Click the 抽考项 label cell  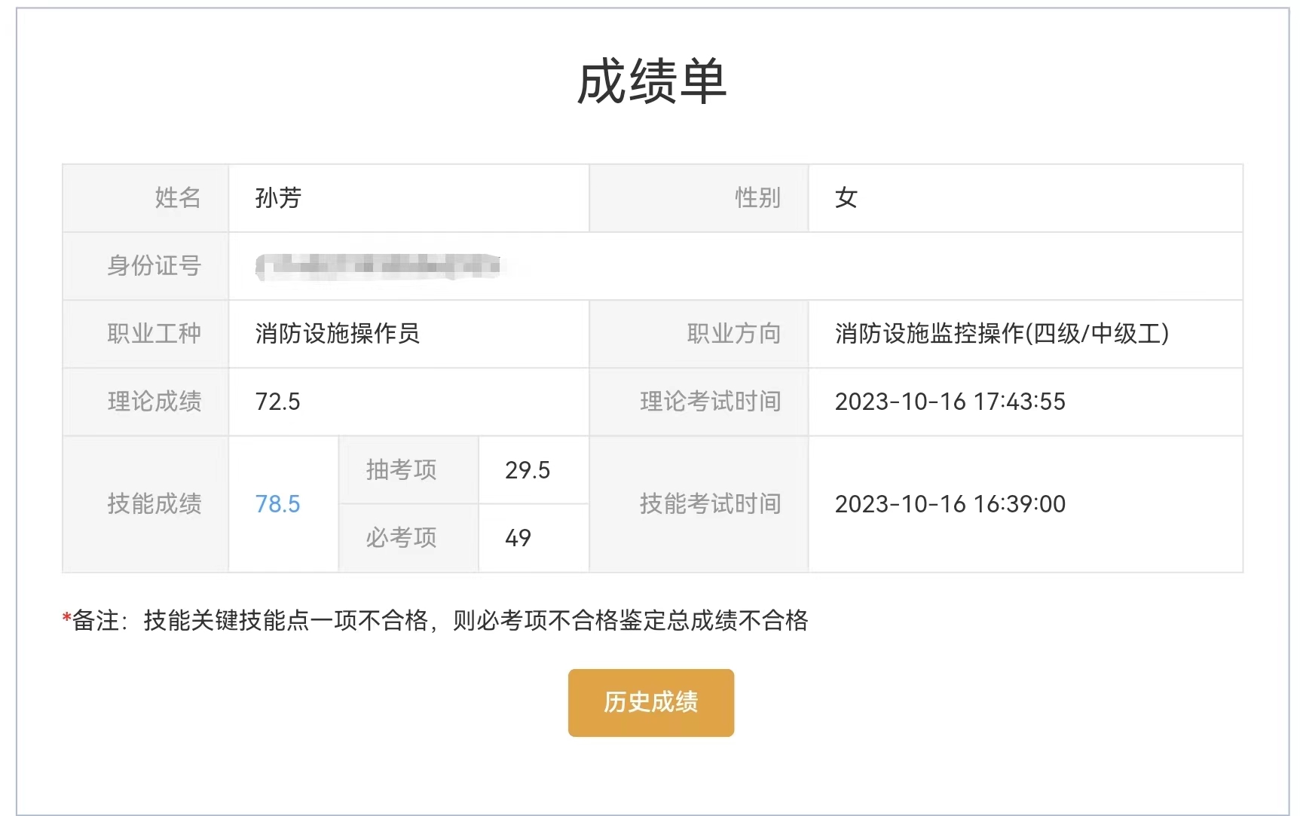point(401,470)
